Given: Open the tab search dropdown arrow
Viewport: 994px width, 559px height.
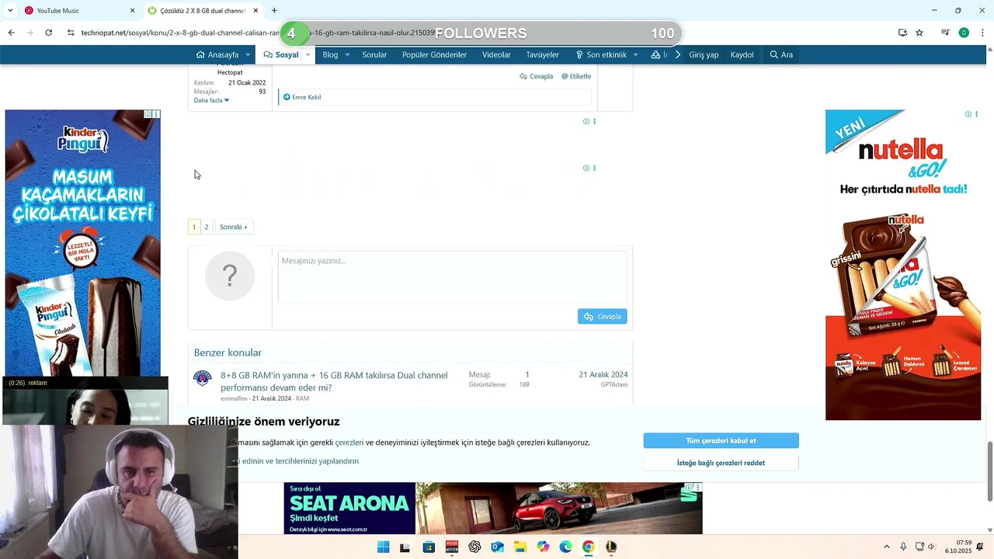Looking at the screenshot, I should pos(9,10).
